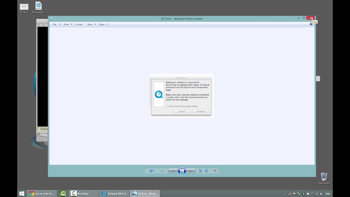Image resolution: width=350 pixels, height=197 pixels.
Task: Expand the Open dropdown arrow
Action: pyautogui.click(x=107, y=24)
